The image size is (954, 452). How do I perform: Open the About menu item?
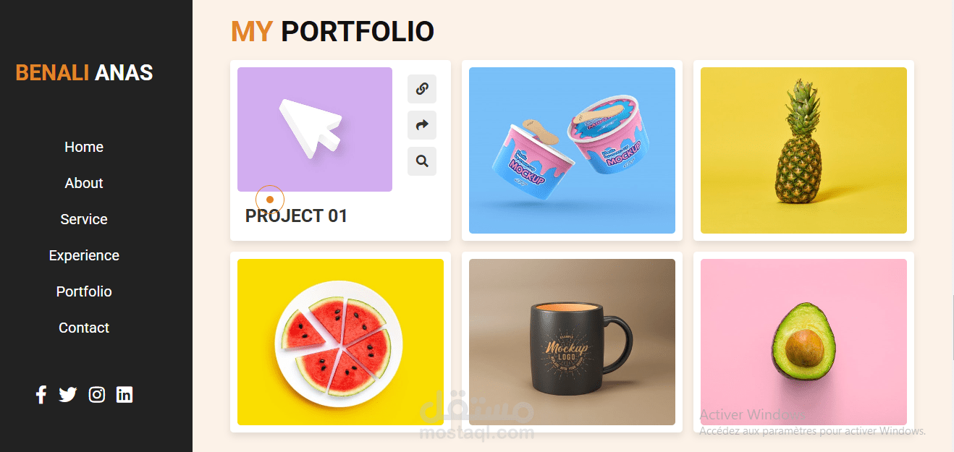click(x=84, y=183)
